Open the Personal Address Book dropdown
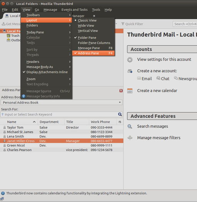Viewport: 197px width, 202px height. (x=62, y=102)
